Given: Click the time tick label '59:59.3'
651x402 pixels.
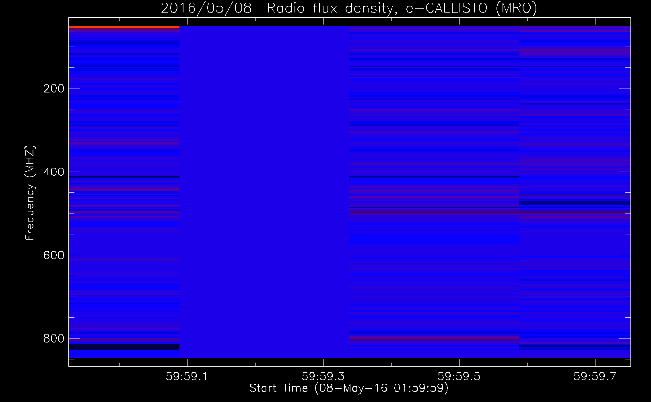Looking at the screenshot, I should (x=323, y=376).
